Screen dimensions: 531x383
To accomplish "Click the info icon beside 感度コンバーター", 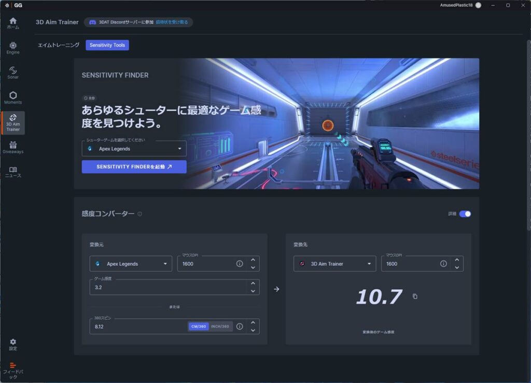I will click(139, 214).
